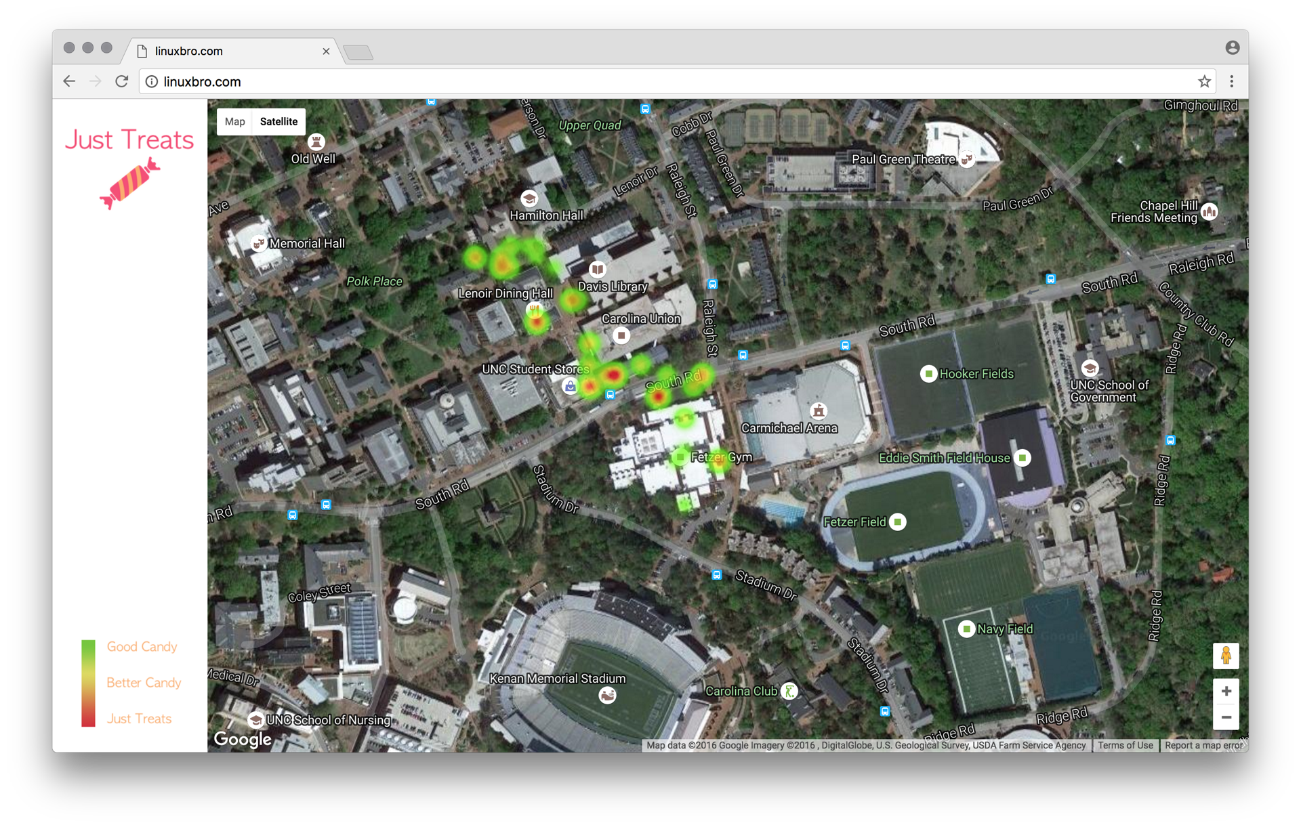This screenshot has width=1301, height=827.
Task: Click the Old Well landmark marker
Action: [316, 142]
